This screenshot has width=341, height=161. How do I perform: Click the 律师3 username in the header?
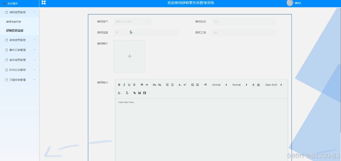point(298,3)
